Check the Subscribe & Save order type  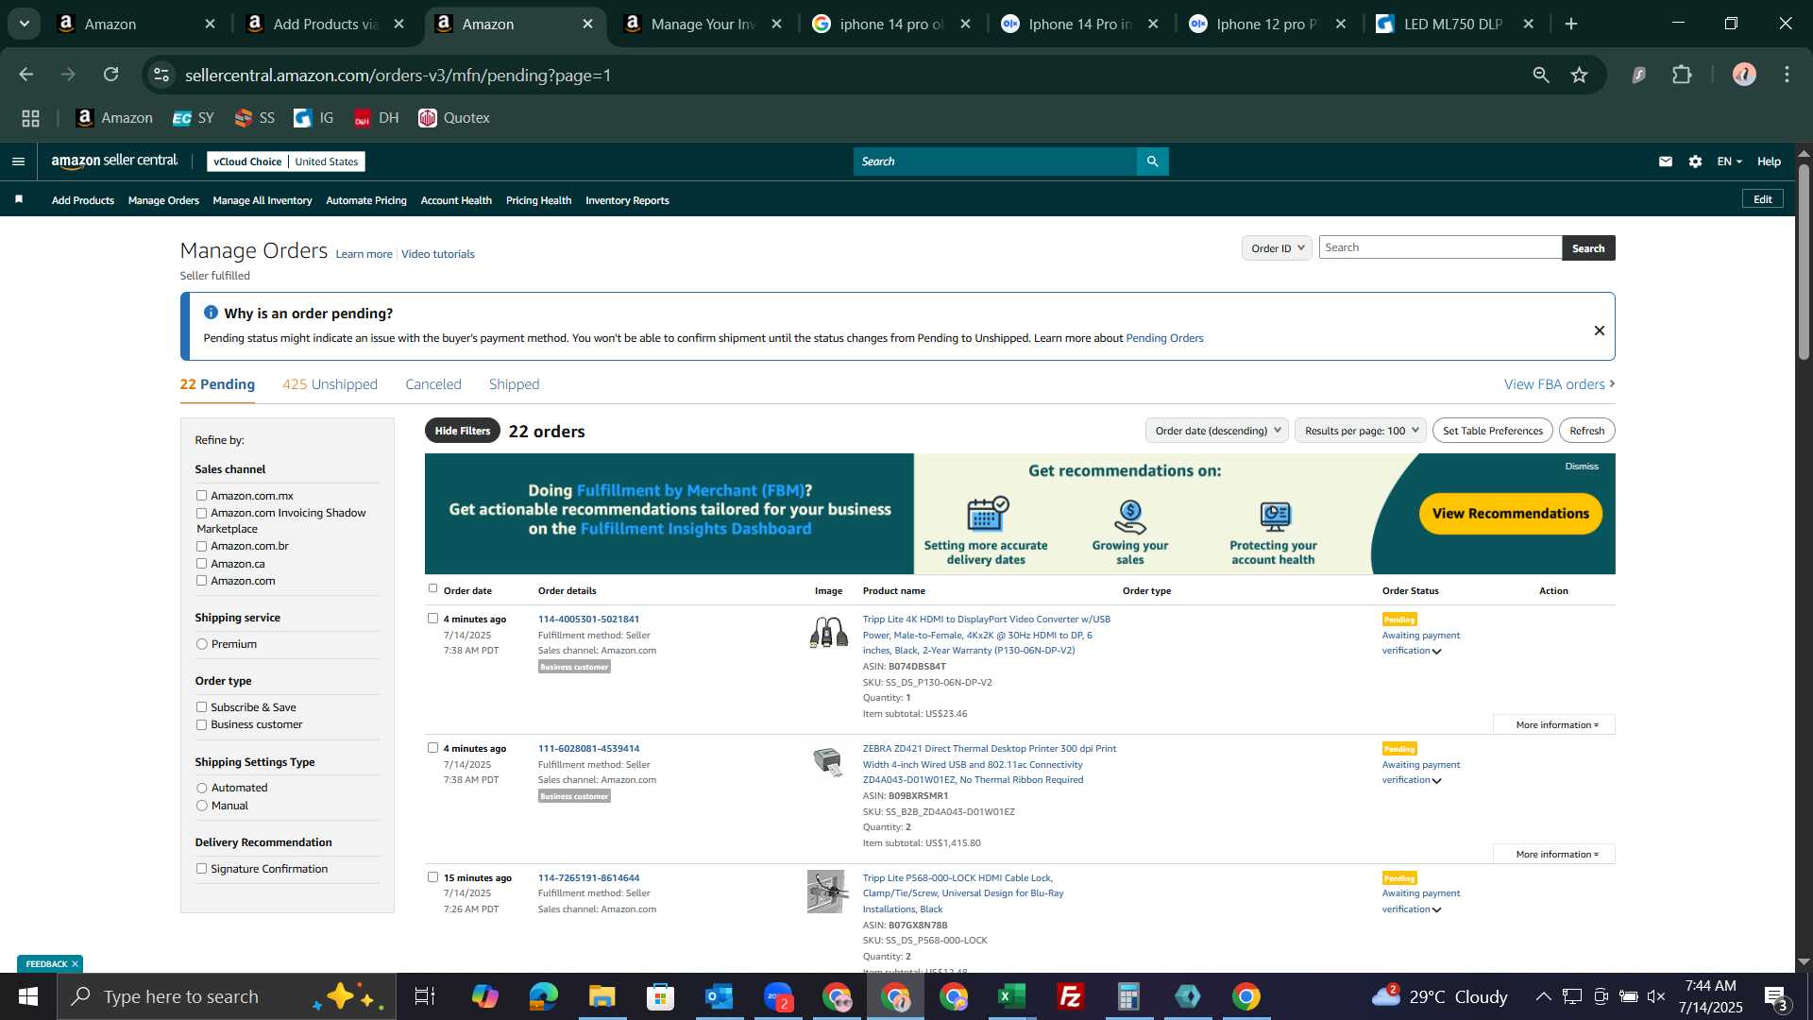pyautogui.click(x=201, y=707)
